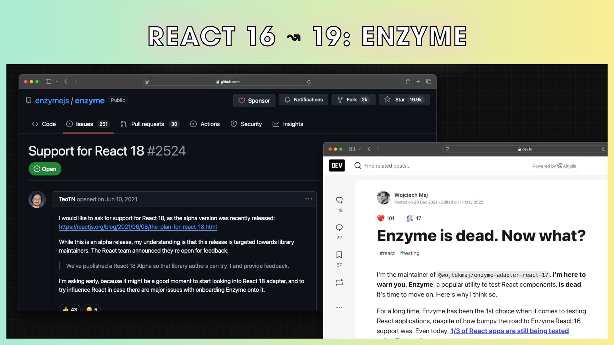The image size is (614, 345).
Task: Open the issue comment three-dot menu
Action: pos(308,199)
